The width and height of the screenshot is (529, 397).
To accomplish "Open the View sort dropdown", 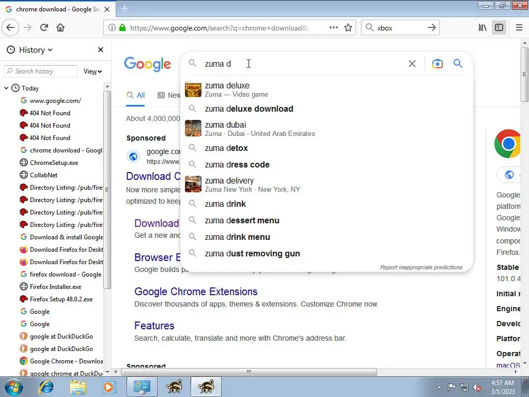I will (x=92, y=71).
